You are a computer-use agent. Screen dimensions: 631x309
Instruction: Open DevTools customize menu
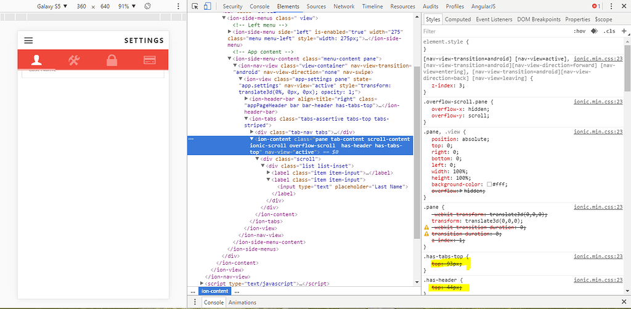[x=612, y=6]
